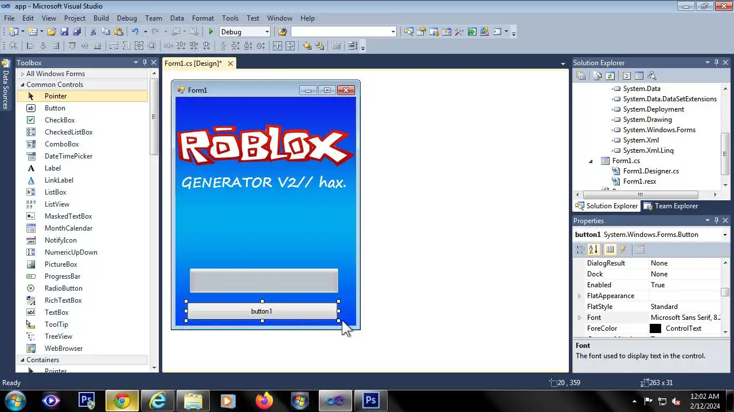Click the Save floppy disk icon
This screenshot has width=734, height=412.
tap(64, 32)
